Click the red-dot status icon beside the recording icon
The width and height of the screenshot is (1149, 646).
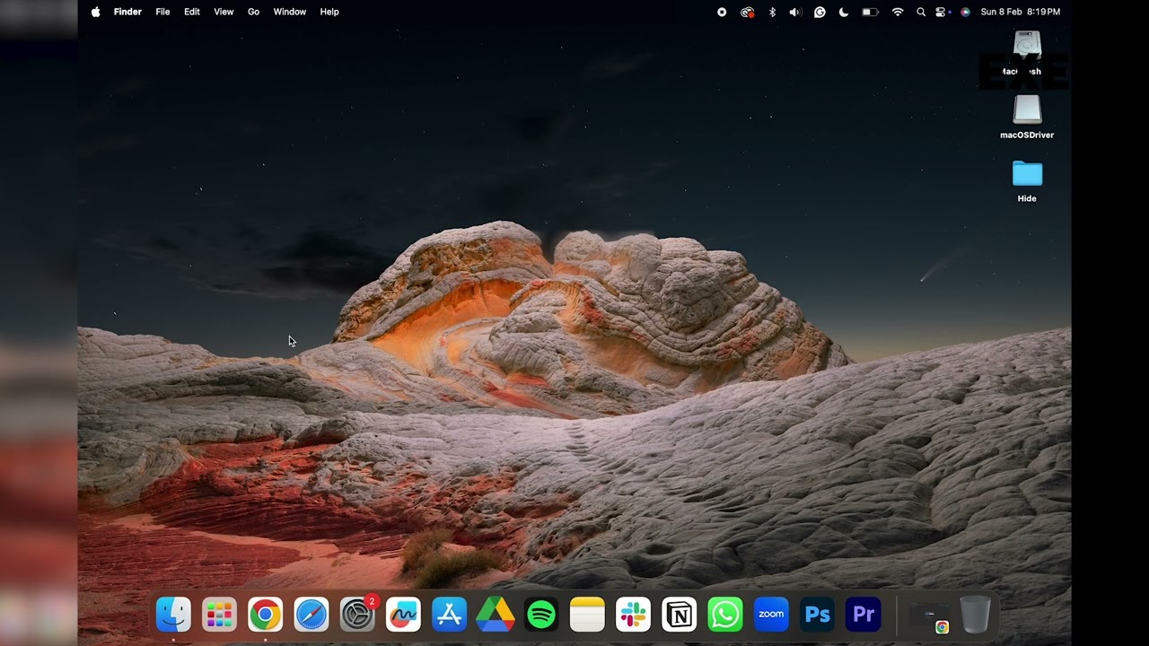pyautogui.click(x=747, y=12)
